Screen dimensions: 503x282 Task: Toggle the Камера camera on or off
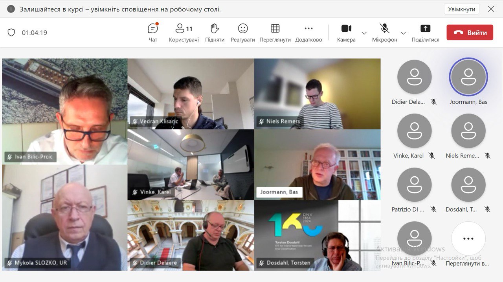pos(346,33)
